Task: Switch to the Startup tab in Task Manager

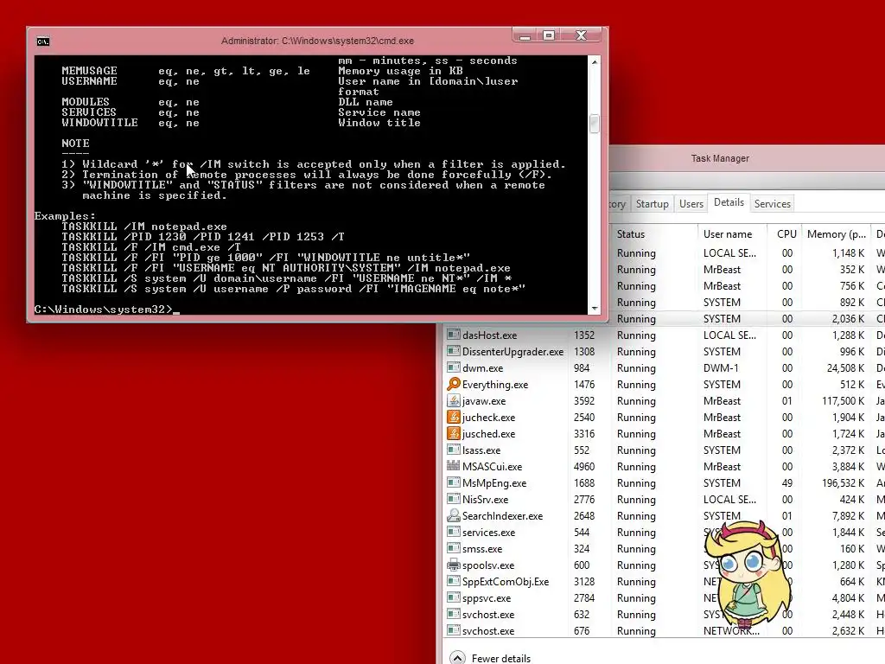Action: click(x=652, y=204)
